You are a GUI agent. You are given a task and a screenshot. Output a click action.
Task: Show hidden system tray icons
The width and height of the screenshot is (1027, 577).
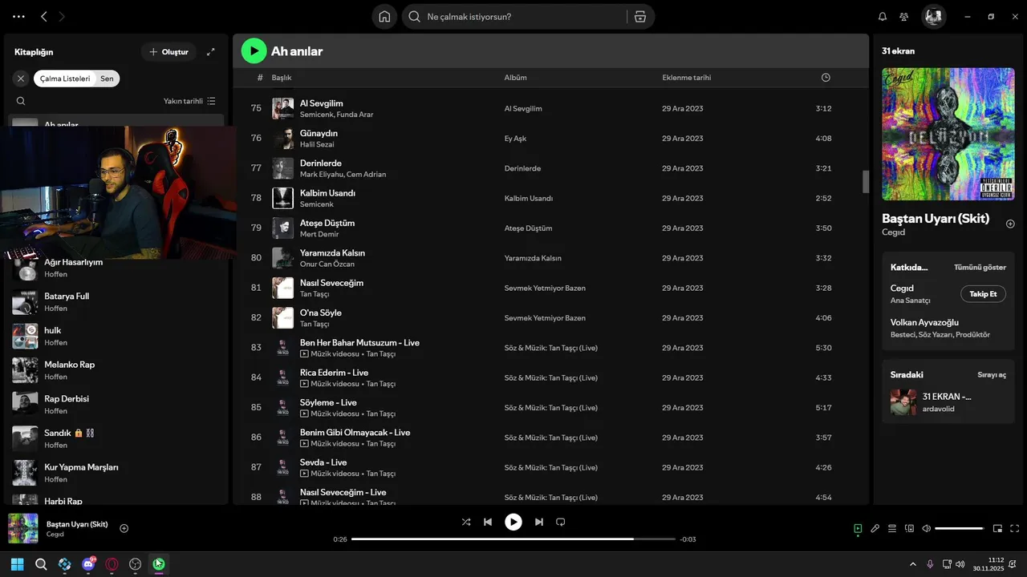coord(912,564)
